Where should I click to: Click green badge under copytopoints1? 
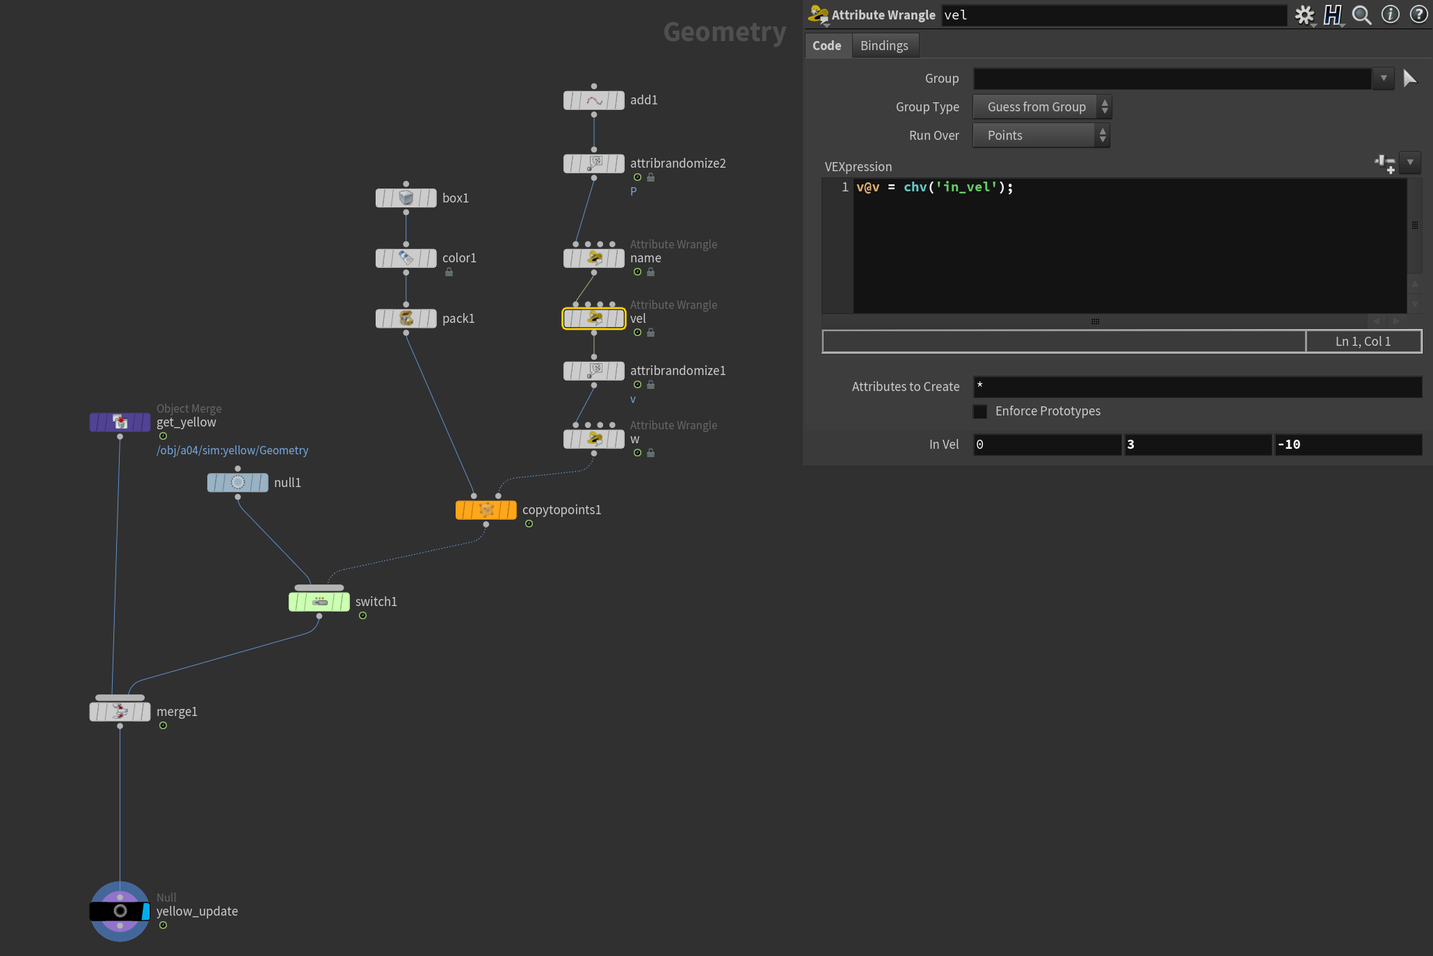tap(529, 524)
